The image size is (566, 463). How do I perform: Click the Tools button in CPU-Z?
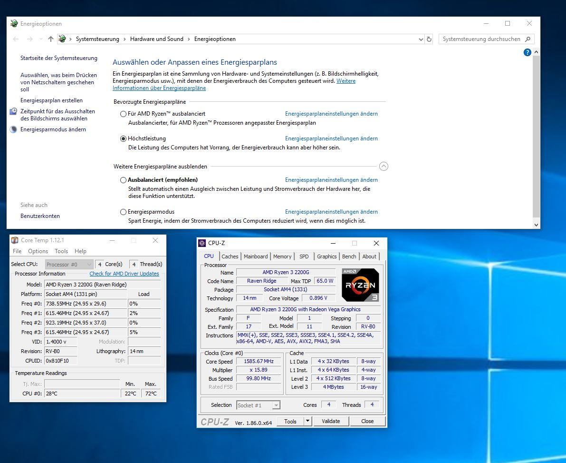(x=290, y=421)
